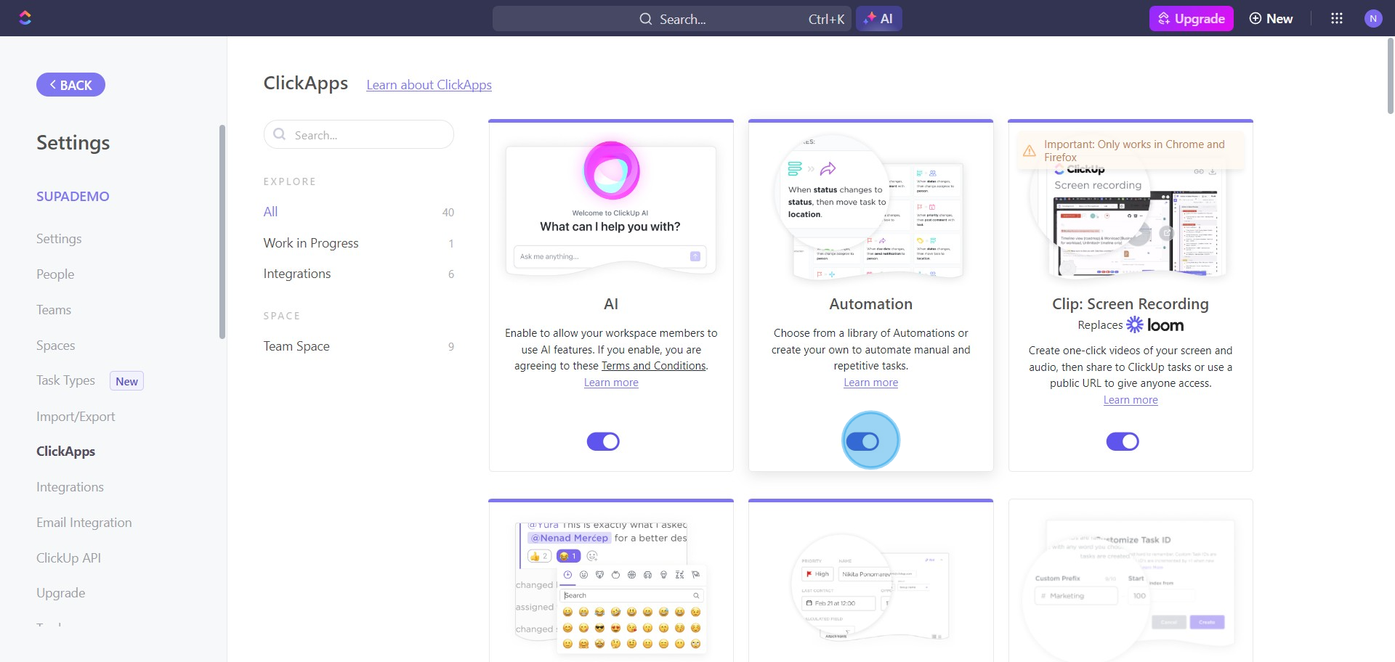Focus the ClickApps search field
The image size is (1395, 662).
click(359, 134)
